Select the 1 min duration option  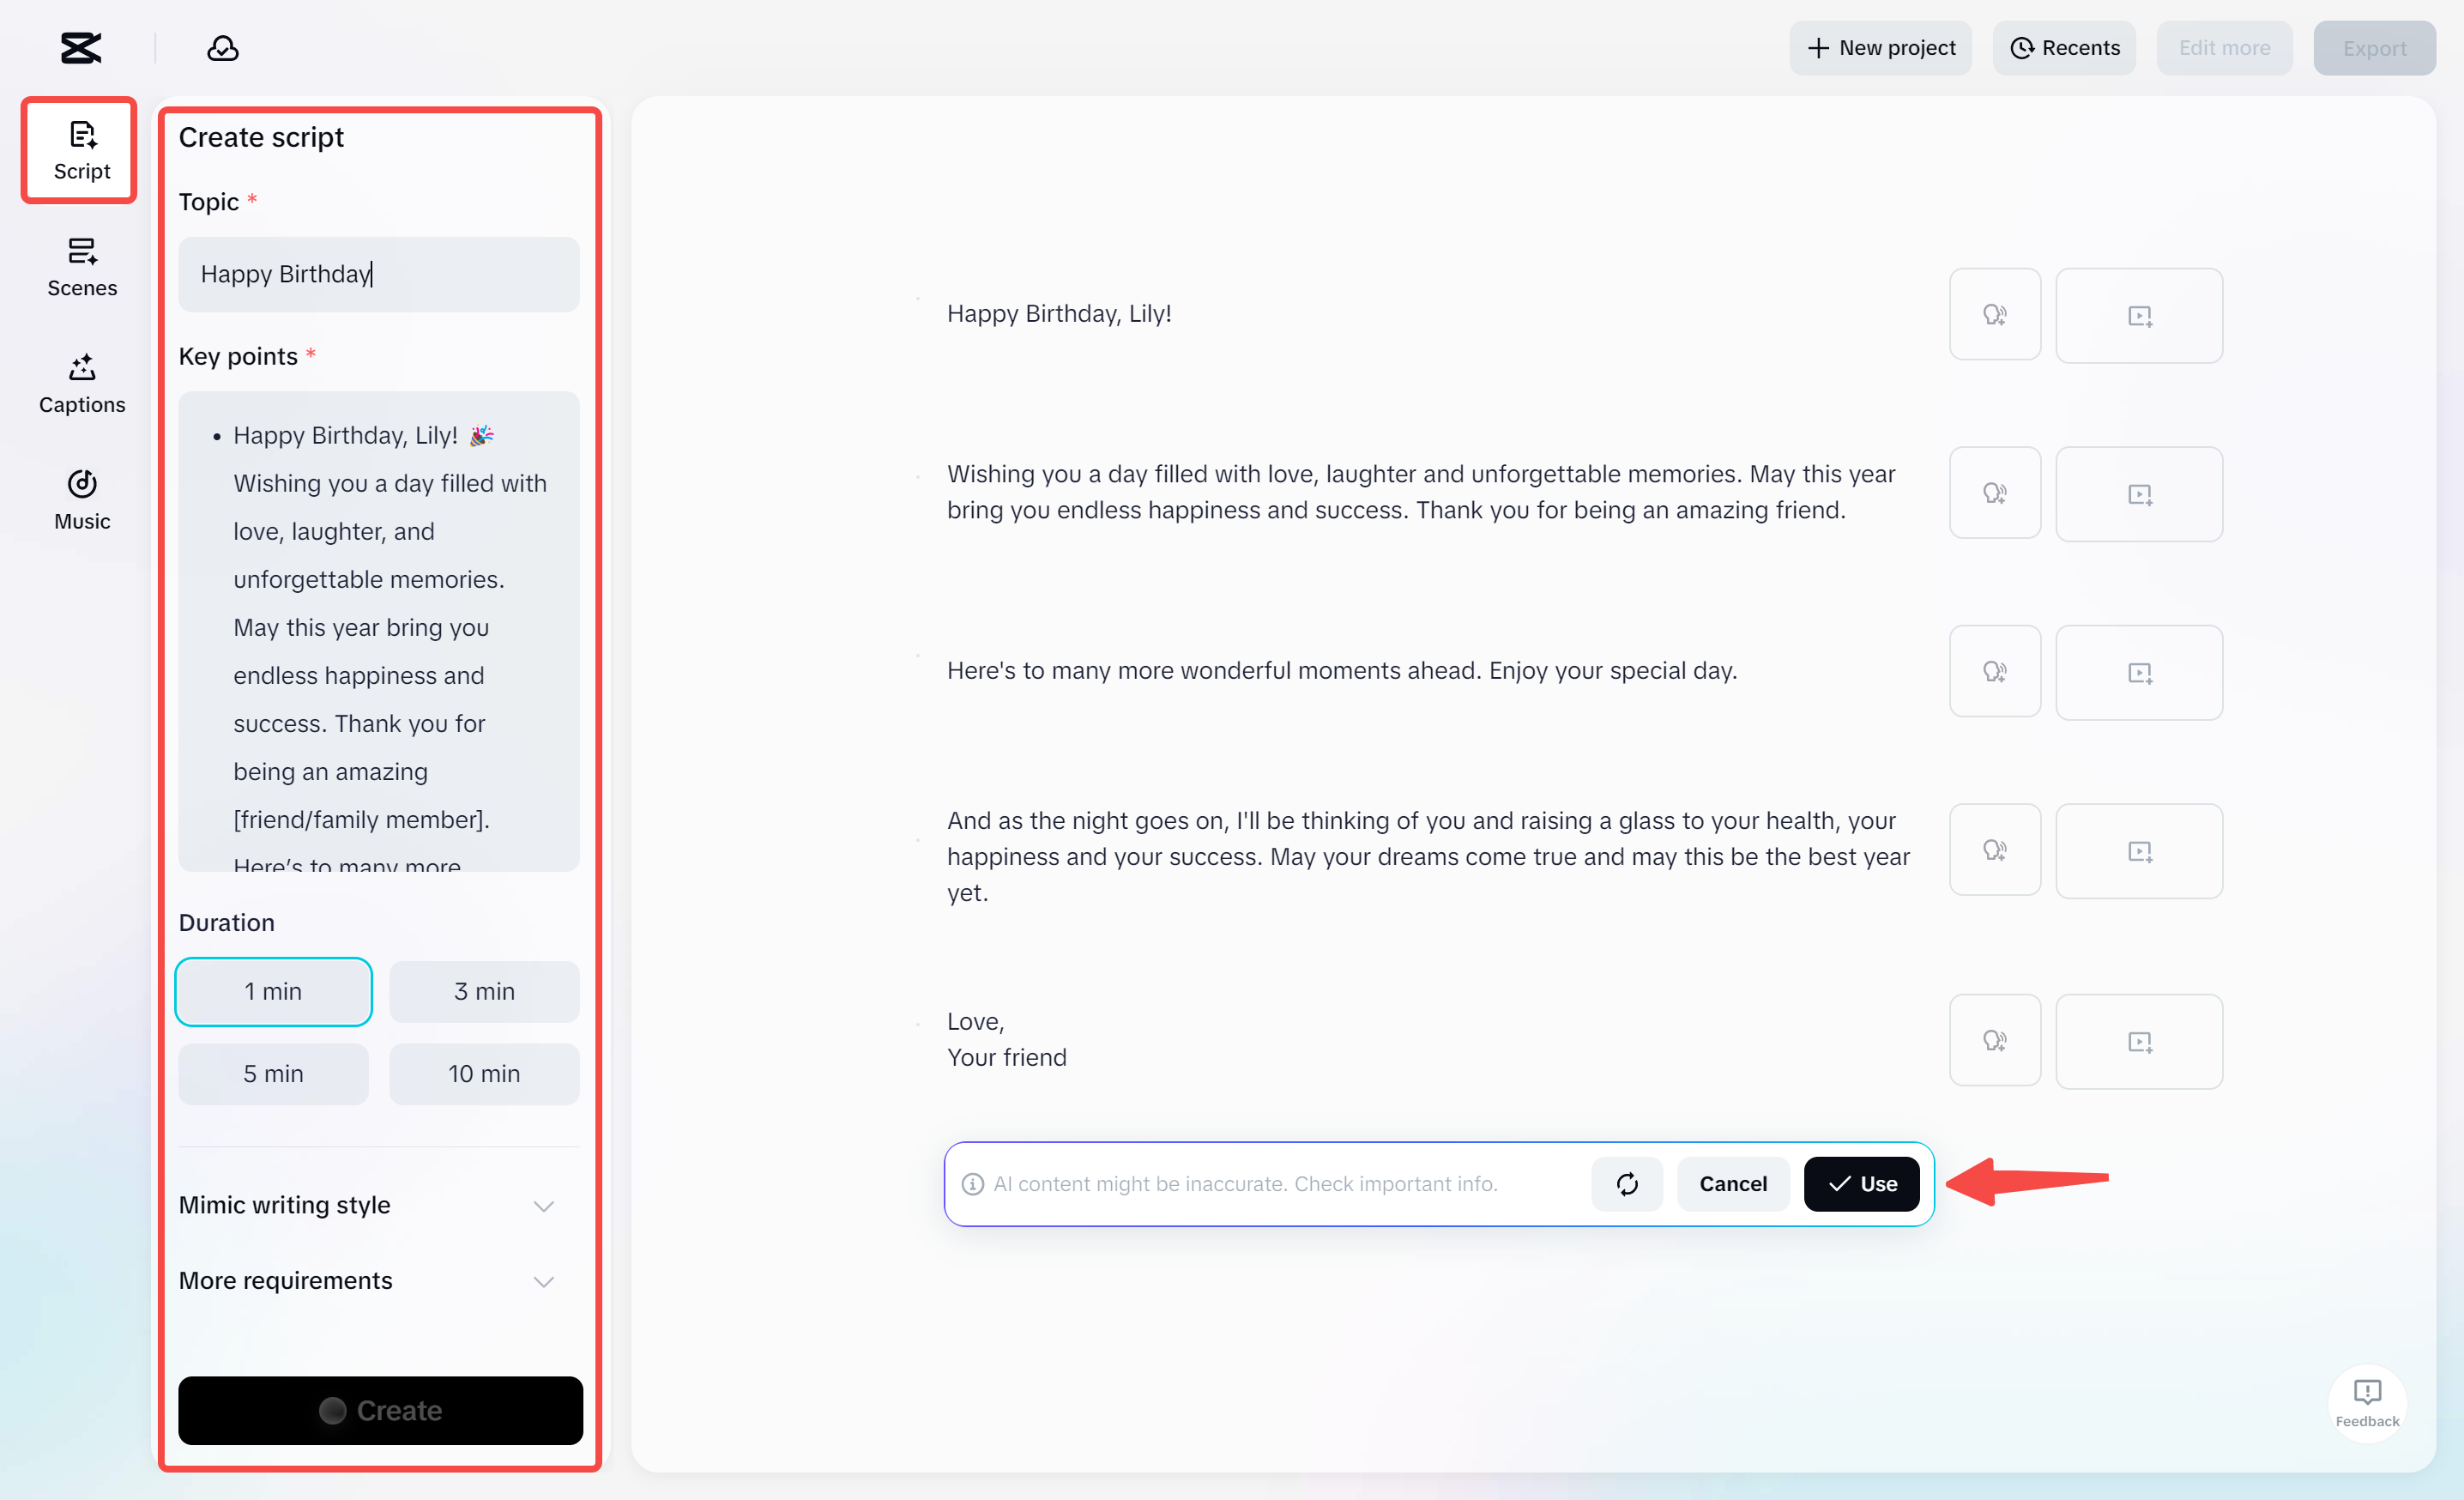point(273,991)
